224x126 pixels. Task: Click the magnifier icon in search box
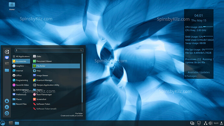click(x=81, y=50)
